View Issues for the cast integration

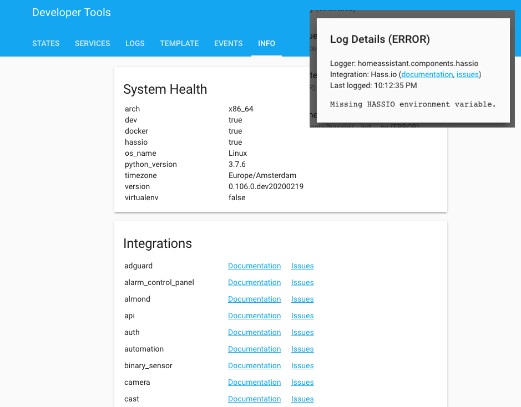point(302,399)
